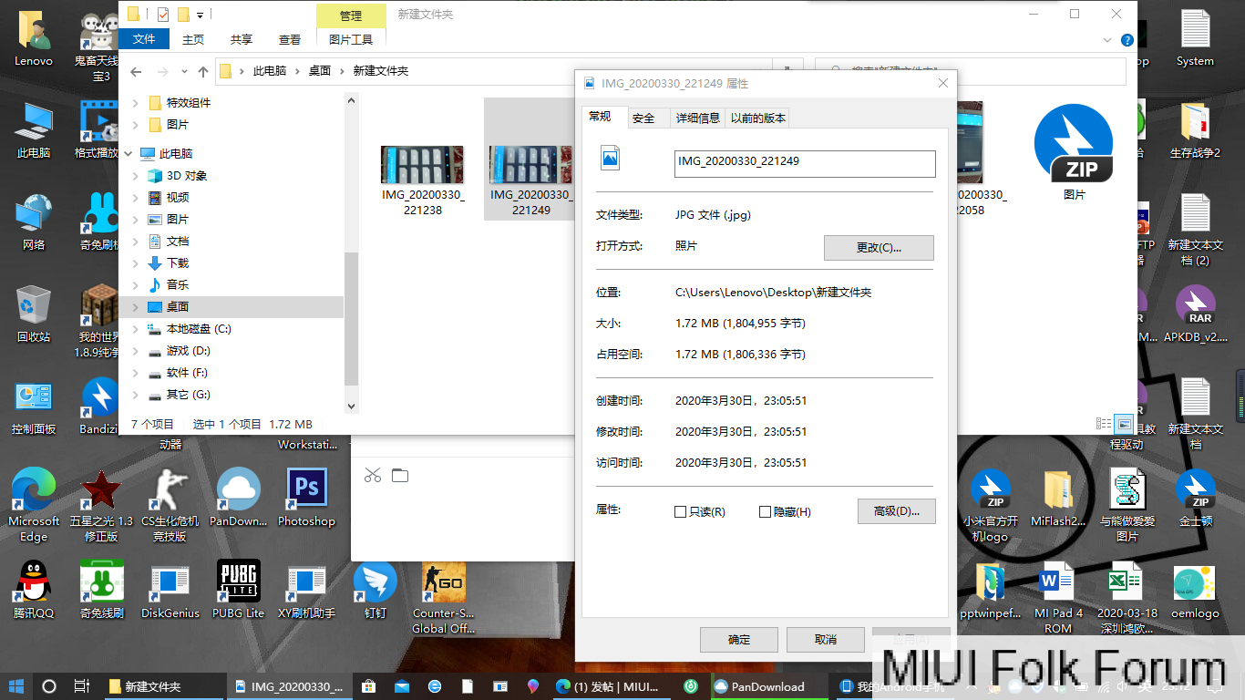Open 回收站 recycle bin icon

click(34, 313)
